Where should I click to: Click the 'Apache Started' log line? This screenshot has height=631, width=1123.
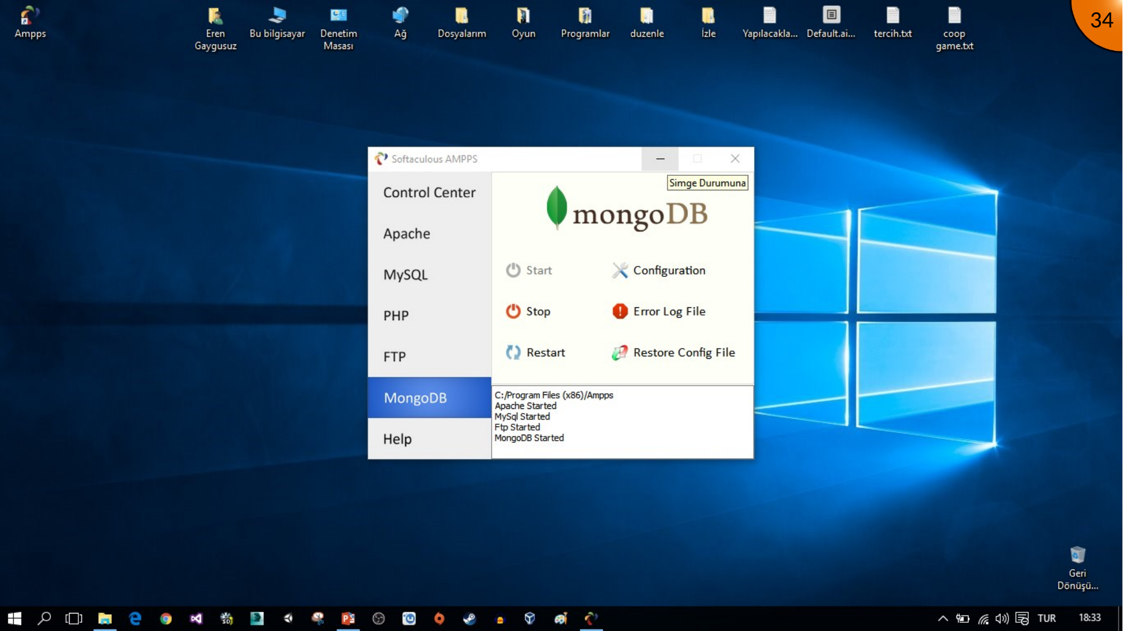(x=526, y=405)
